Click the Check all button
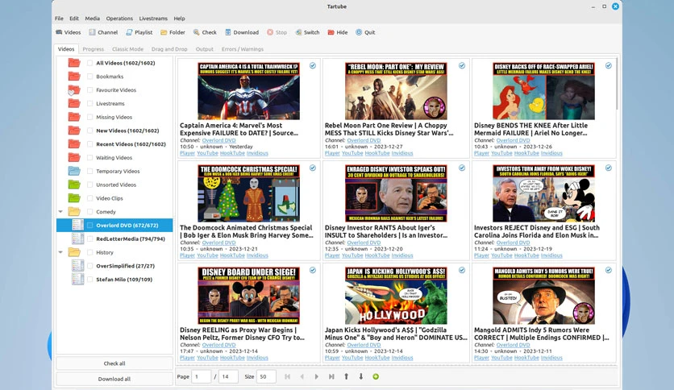674x390 pixels. 114,363
